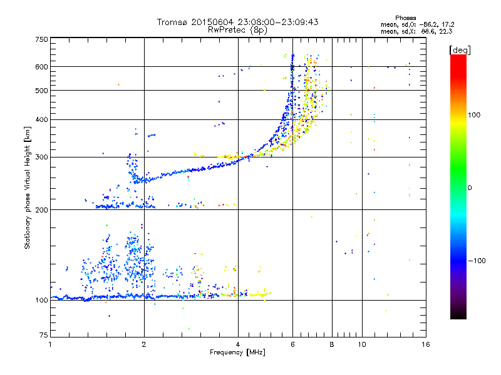
Task: Click the y-axis tick label '200'
Action: click(x=42, y=210)
